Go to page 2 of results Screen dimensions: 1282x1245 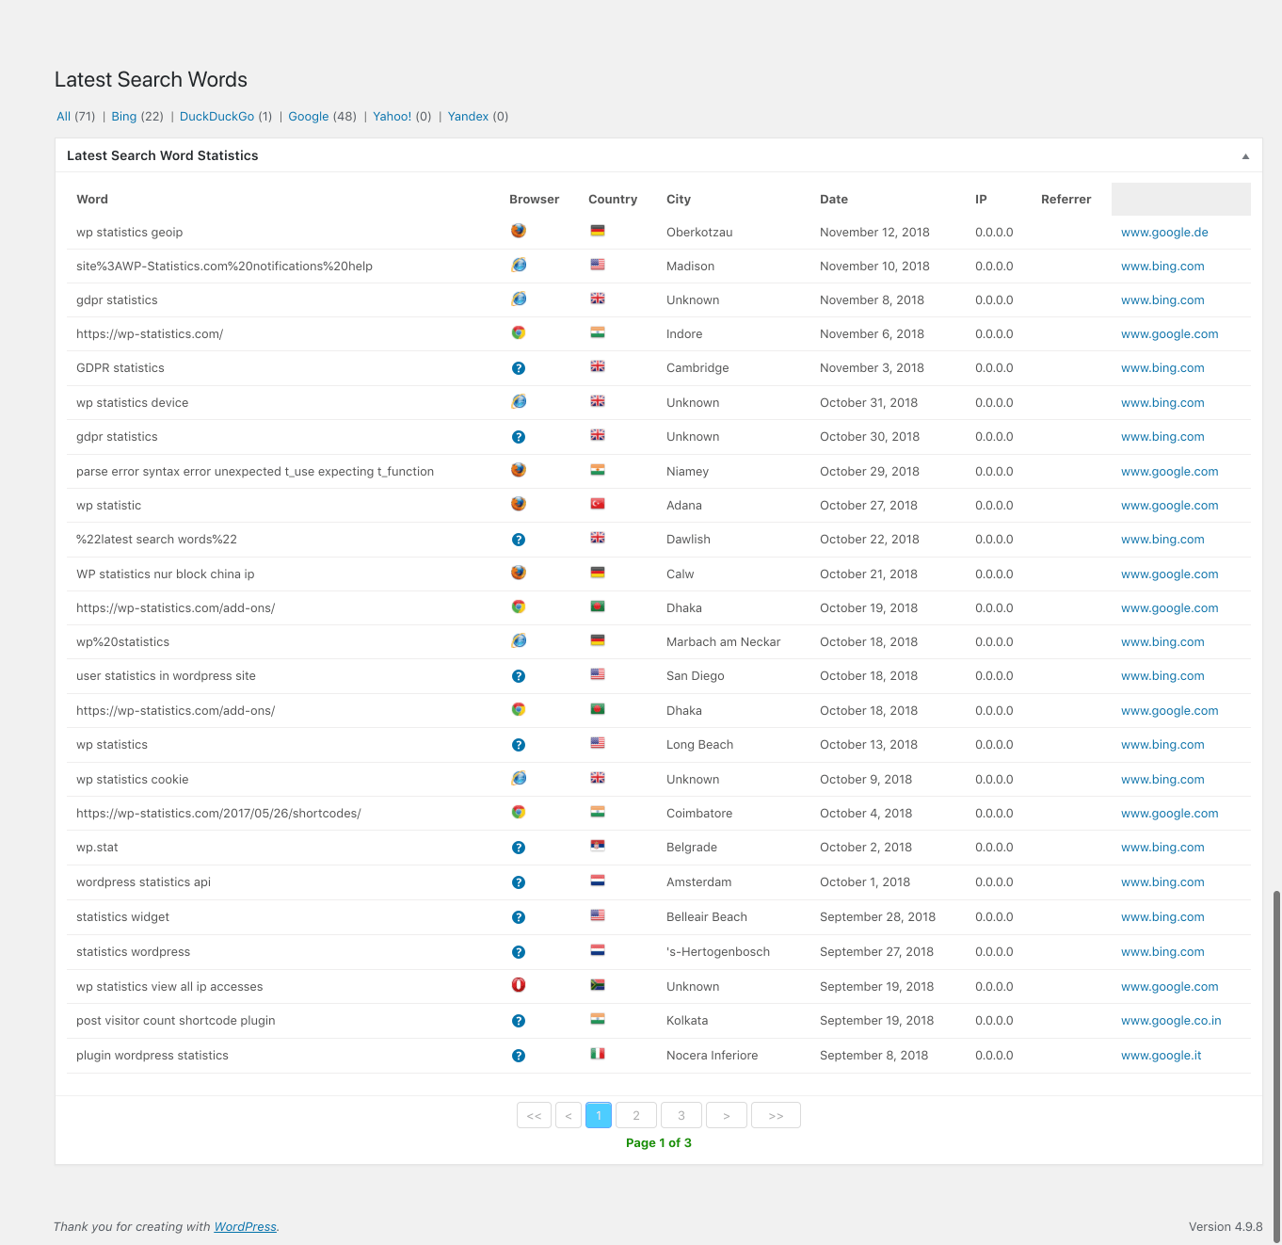[x=636, y=1115]
